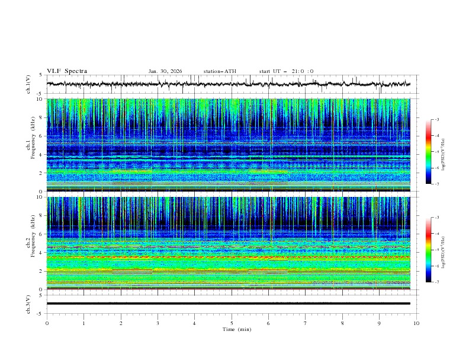Click the station=ATH header text
The width and height of the screenshot is (469, 363).
pyautogui.click(x=220, y=71)
